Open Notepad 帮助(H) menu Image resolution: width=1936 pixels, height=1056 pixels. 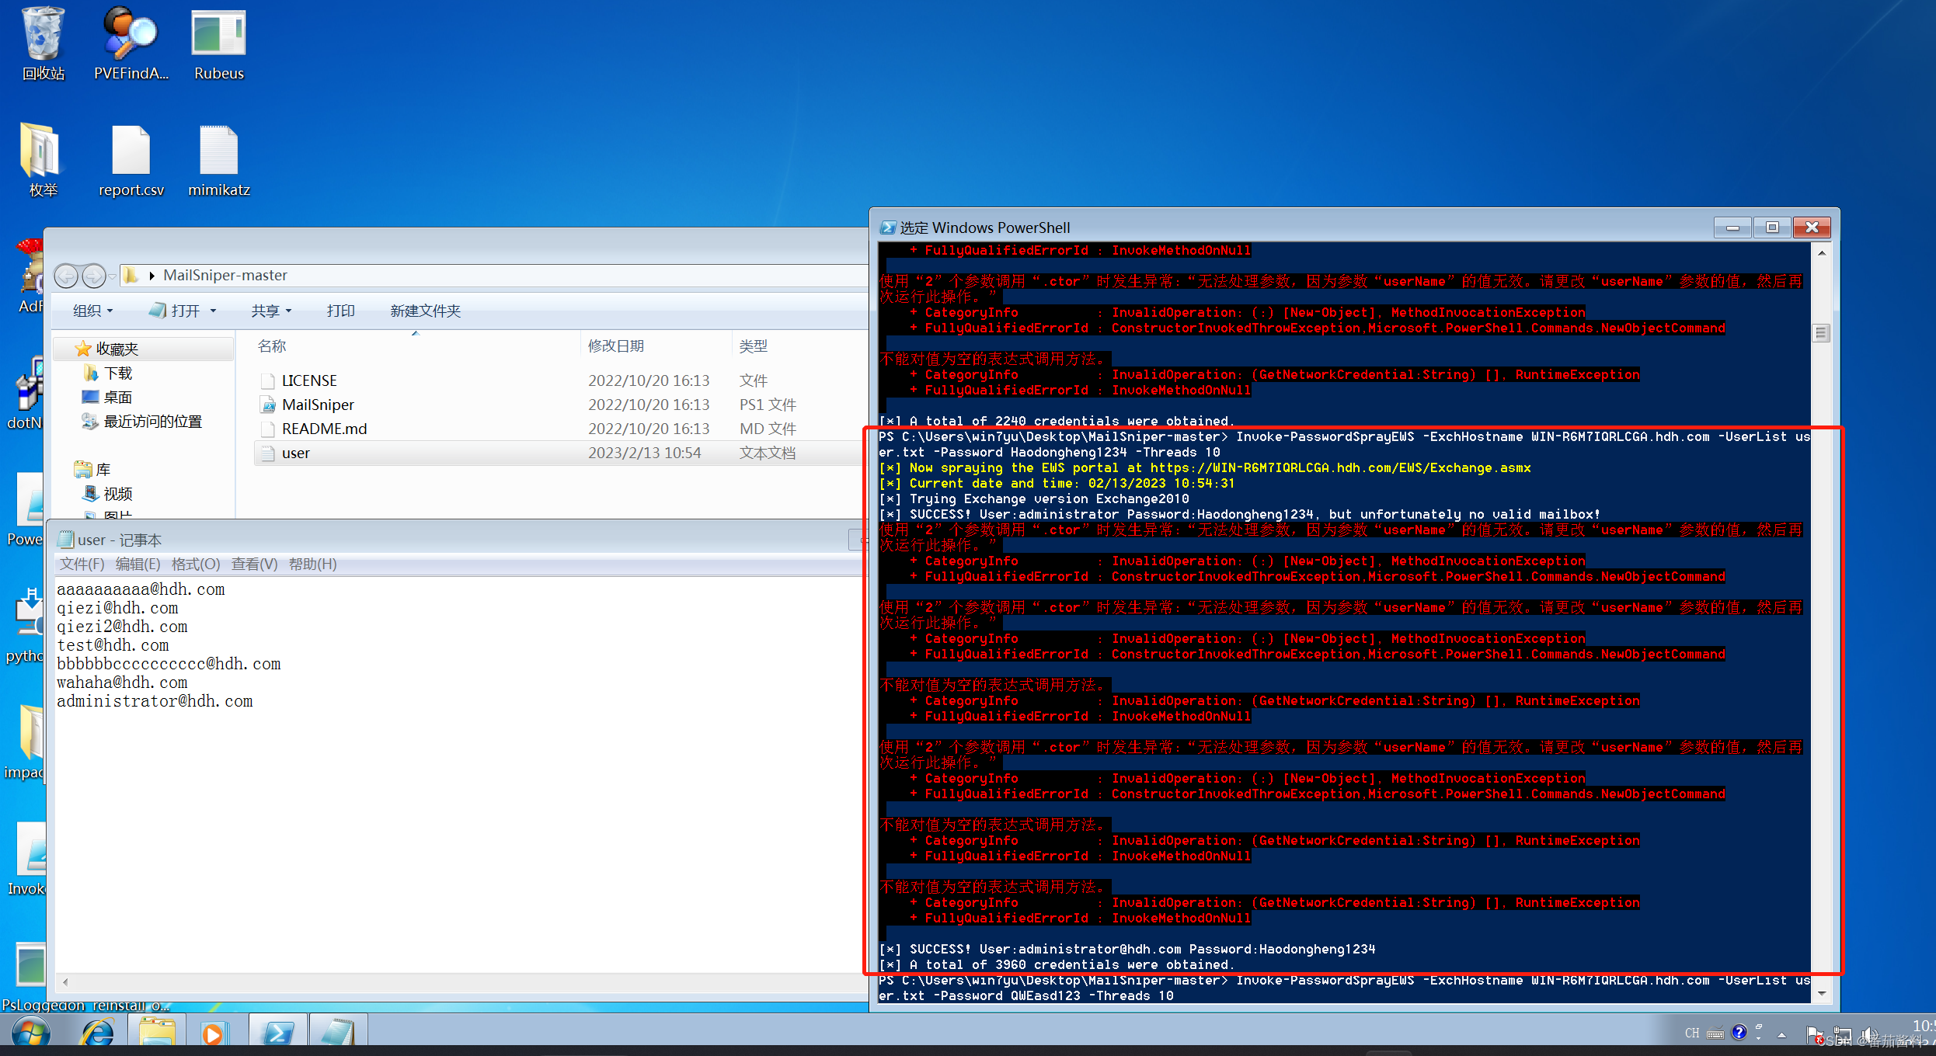(x=312, y=564)
